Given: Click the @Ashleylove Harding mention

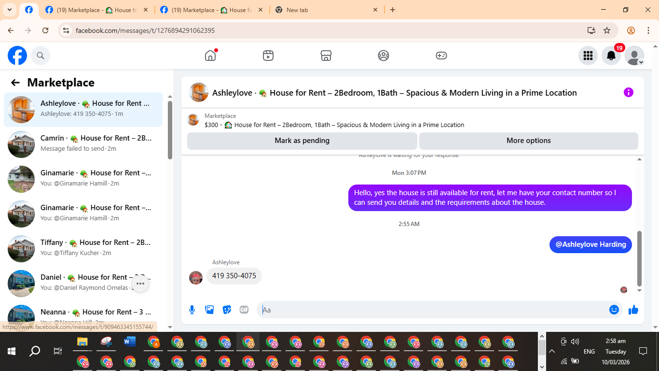Looking at the screenshot, I should click(x=590, y=244).
